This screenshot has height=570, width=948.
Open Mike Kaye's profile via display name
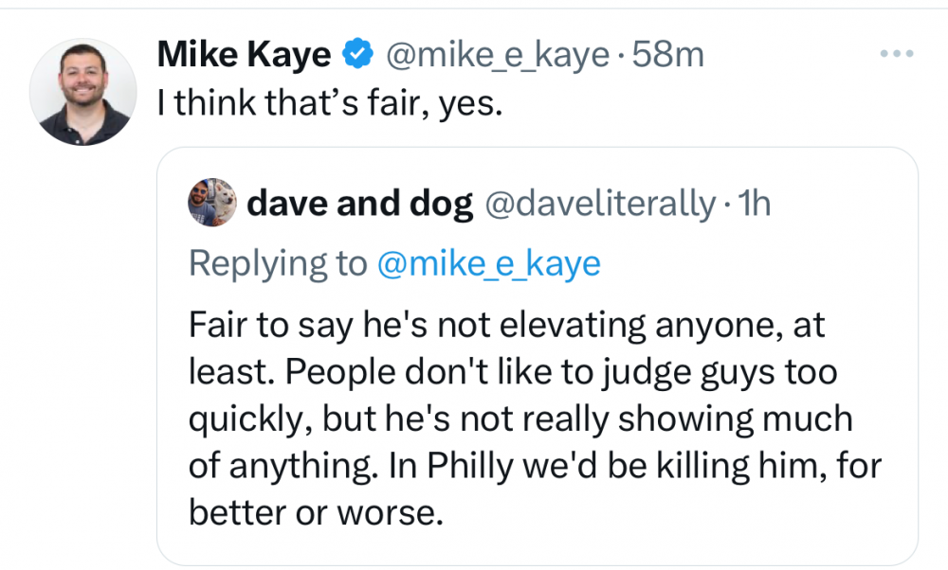coord(244,56)
